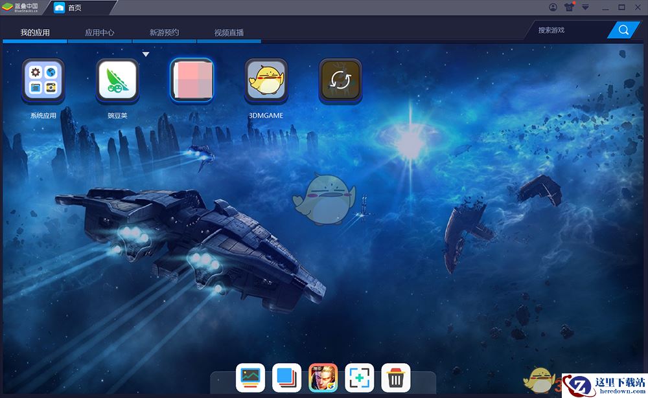Switch to the 我的应用 tab
This screenshot has height=398, width=648.
(x=35, y=32)
